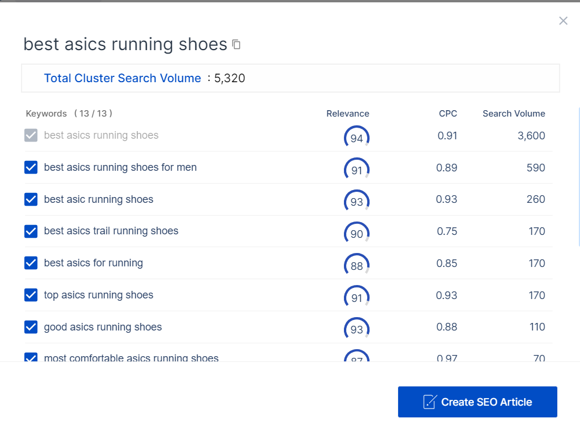Close the keyword cluster dialog

(x=563, y=21)
